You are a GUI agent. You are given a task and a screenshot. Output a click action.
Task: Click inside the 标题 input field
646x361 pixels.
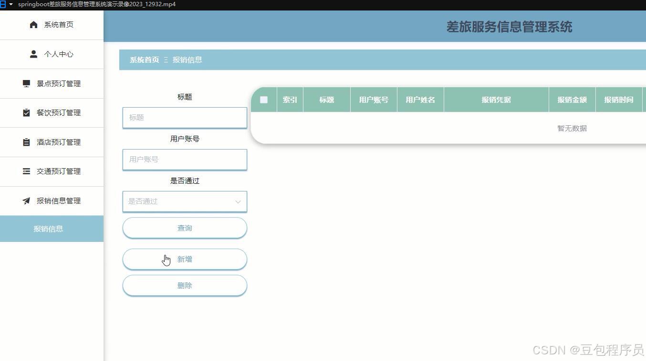point(185,117)
